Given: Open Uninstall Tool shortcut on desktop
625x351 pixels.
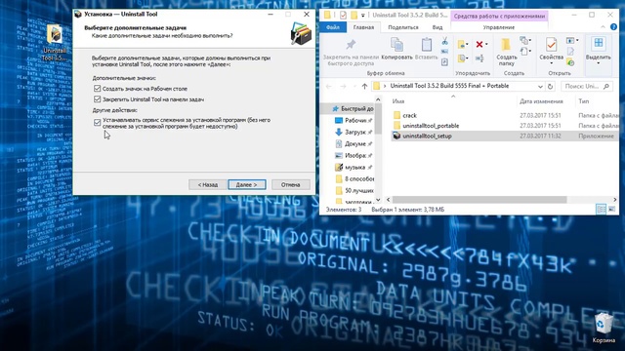Looking at the screenshot, I should [x=55, y=43].
